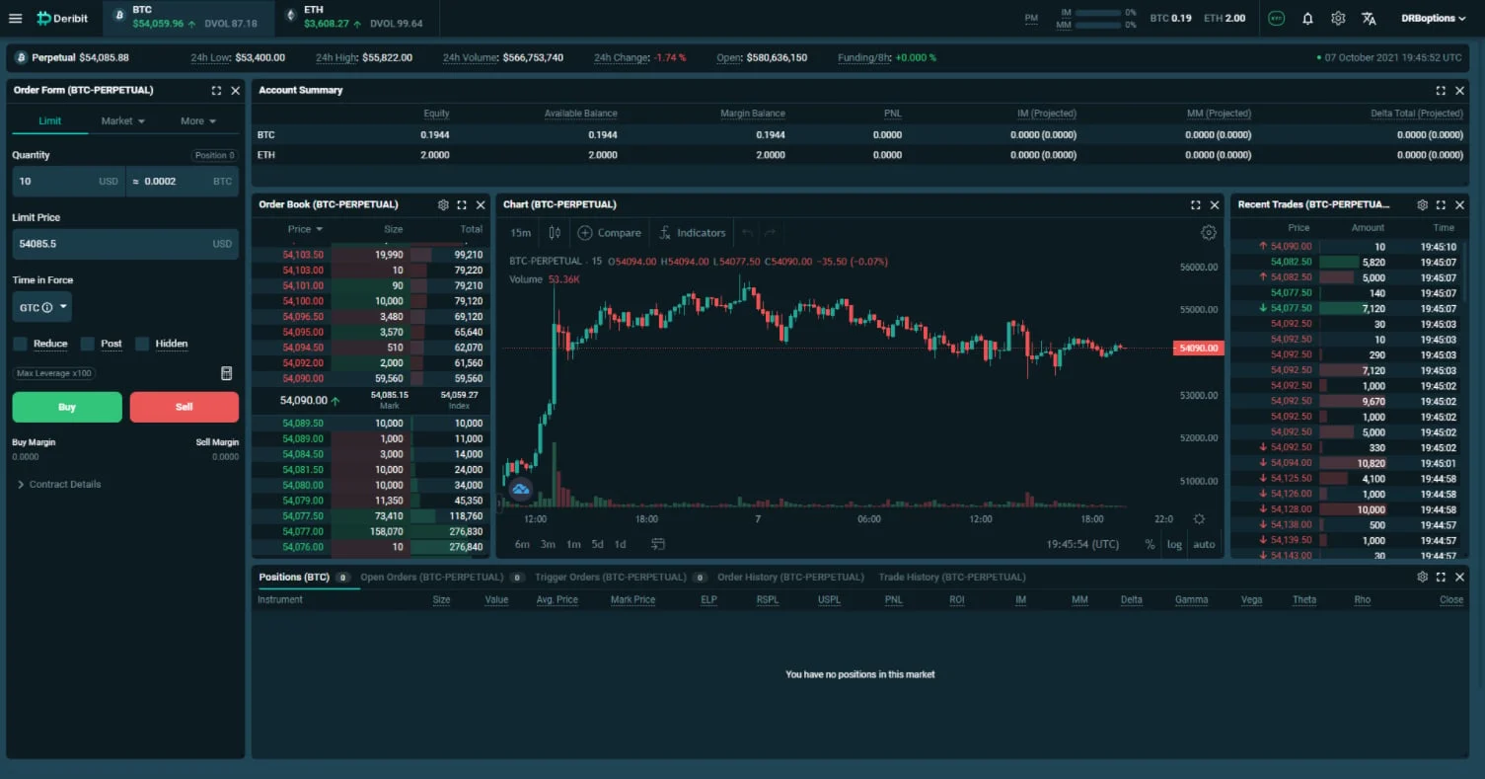This screenshot has height=779, width=1485.
Task: Open the Trade History (BTC-PERPETUAL) tab
Action: pyautogui.click(x=952, y=577)
